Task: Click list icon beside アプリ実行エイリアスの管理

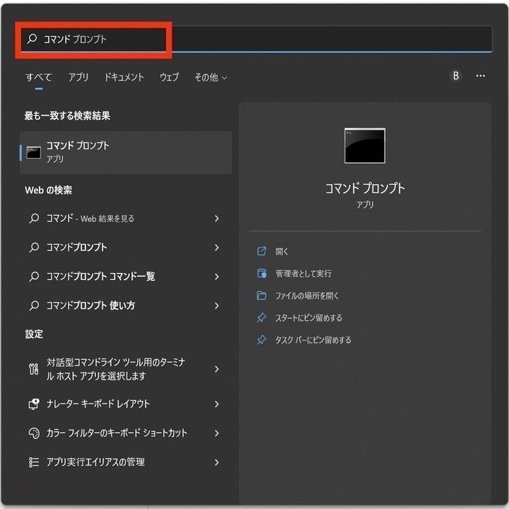Action: click(x=34, y=462)
